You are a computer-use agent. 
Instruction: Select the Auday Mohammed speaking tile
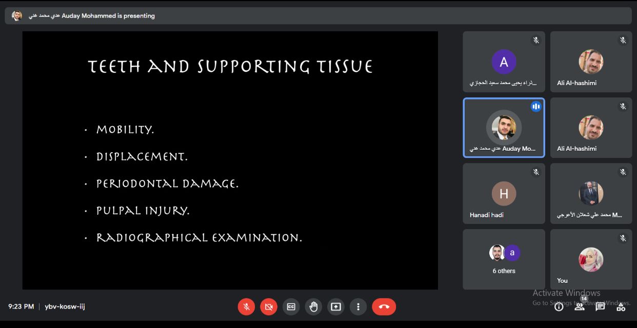[x=504, y=128]
